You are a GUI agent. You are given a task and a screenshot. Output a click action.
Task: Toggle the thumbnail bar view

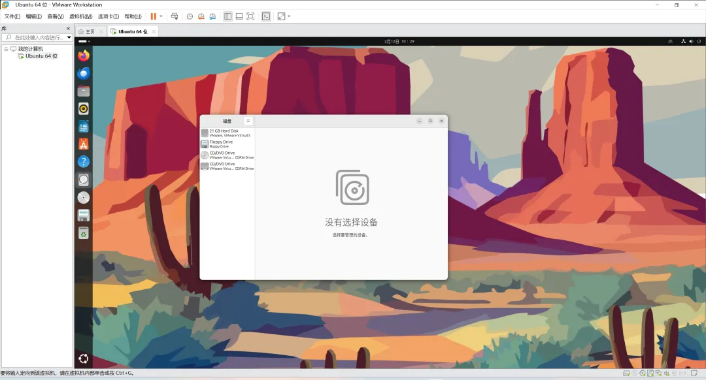[x=239, y=16]
